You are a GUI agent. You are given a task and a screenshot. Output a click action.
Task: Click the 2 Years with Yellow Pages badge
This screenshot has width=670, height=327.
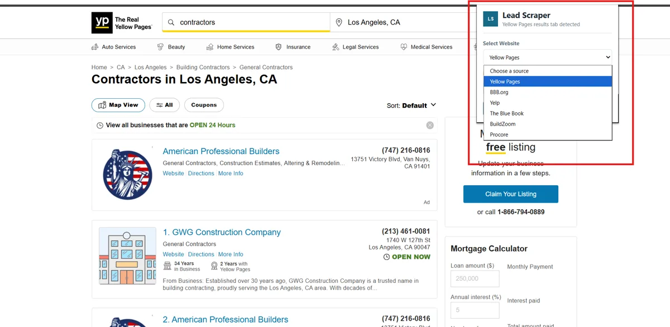[x=231, y=266]
